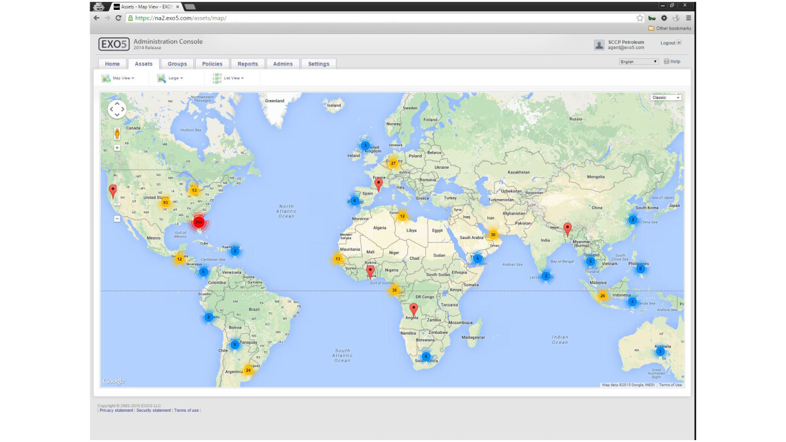Open the Privacy statement link
Screen dimensions: 786x442
tap(117, 411)
